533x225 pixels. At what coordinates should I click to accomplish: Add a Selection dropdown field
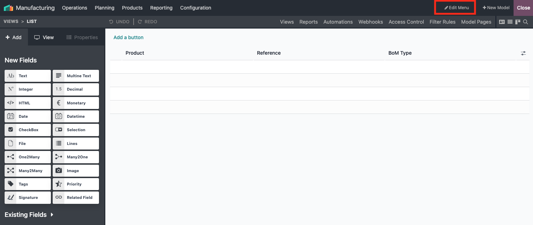[76, 130]
